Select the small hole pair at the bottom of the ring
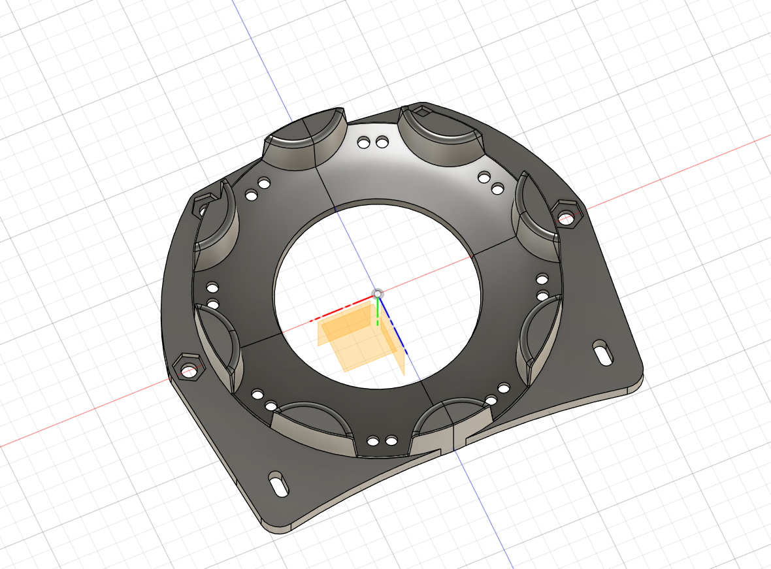Screen dimensions: 771x569 pyautogui.click(x=382, y=441)
